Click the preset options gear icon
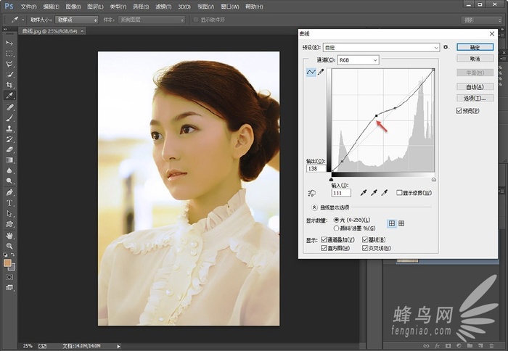This screenshot has height=351, width=508. (x=447, y=47)
